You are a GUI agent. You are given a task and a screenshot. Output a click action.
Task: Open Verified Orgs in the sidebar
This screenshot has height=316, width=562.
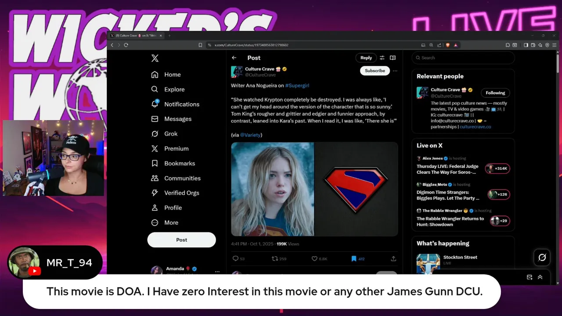click(x=175, y=193)
